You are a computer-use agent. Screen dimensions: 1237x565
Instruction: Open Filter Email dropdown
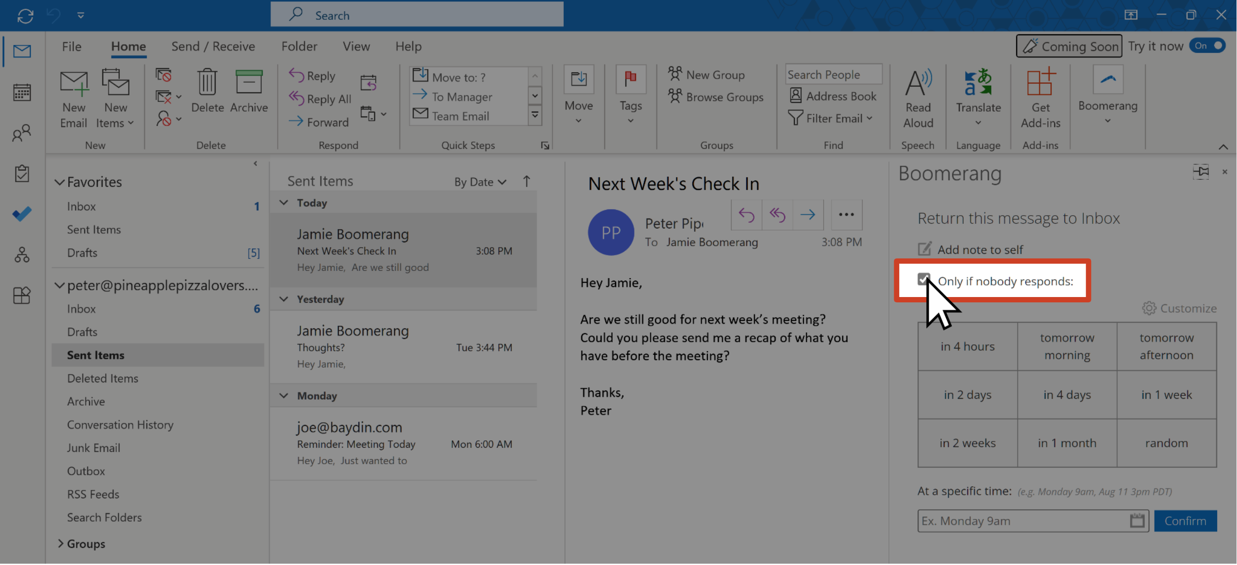pos(830,118)
